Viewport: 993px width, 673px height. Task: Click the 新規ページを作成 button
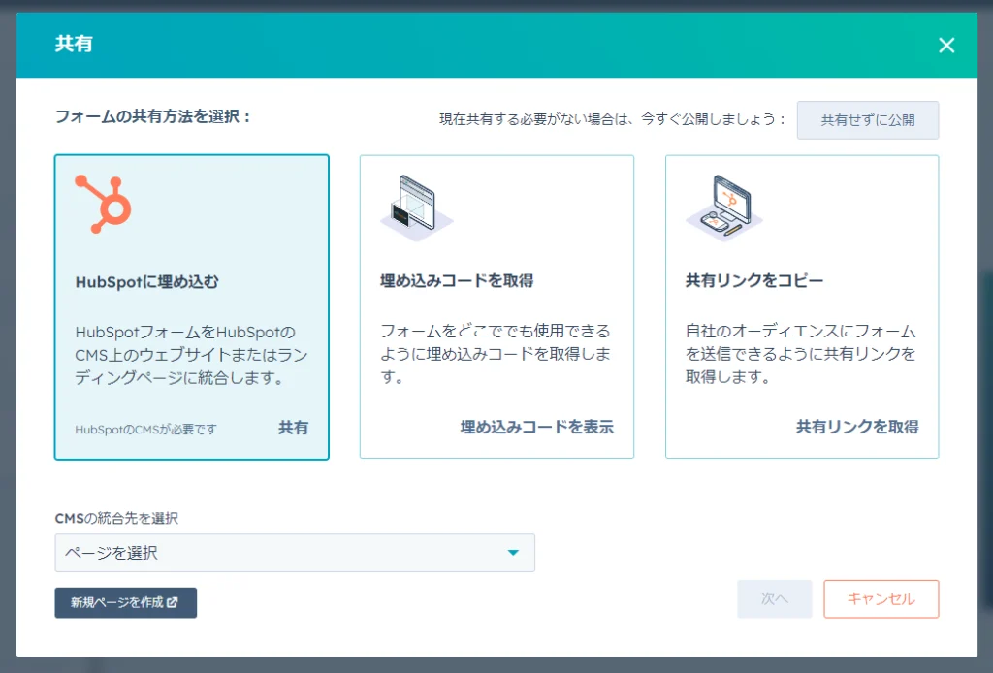125,603
